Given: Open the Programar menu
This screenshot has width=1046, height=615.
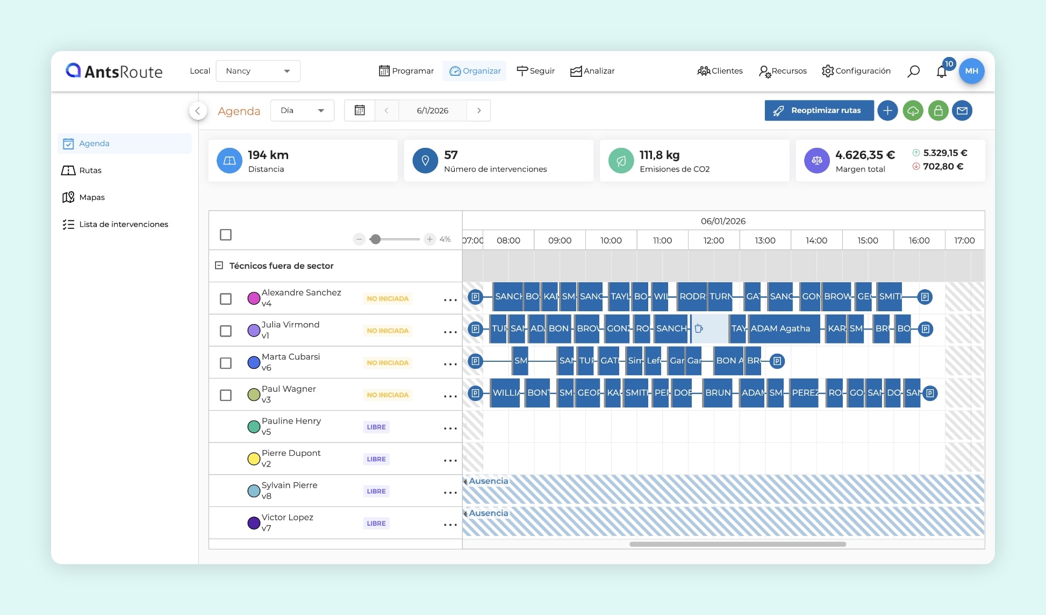Looking at the screenshot, I should (x=406, y=71).
